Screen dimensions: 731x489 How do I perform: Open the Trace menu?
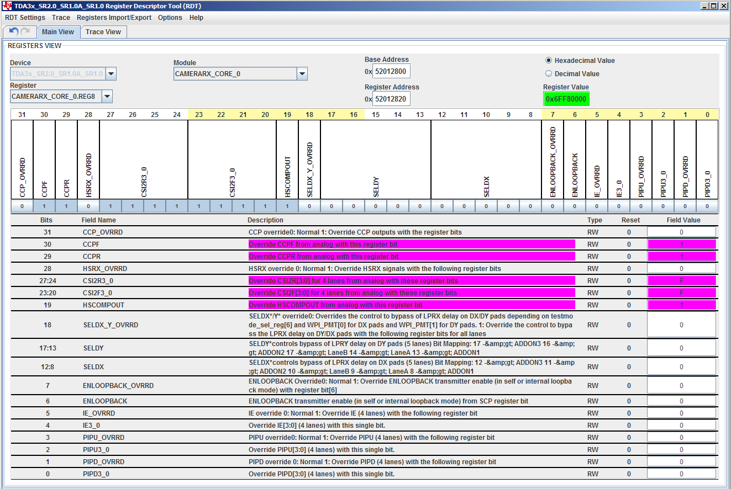point(61,18)
